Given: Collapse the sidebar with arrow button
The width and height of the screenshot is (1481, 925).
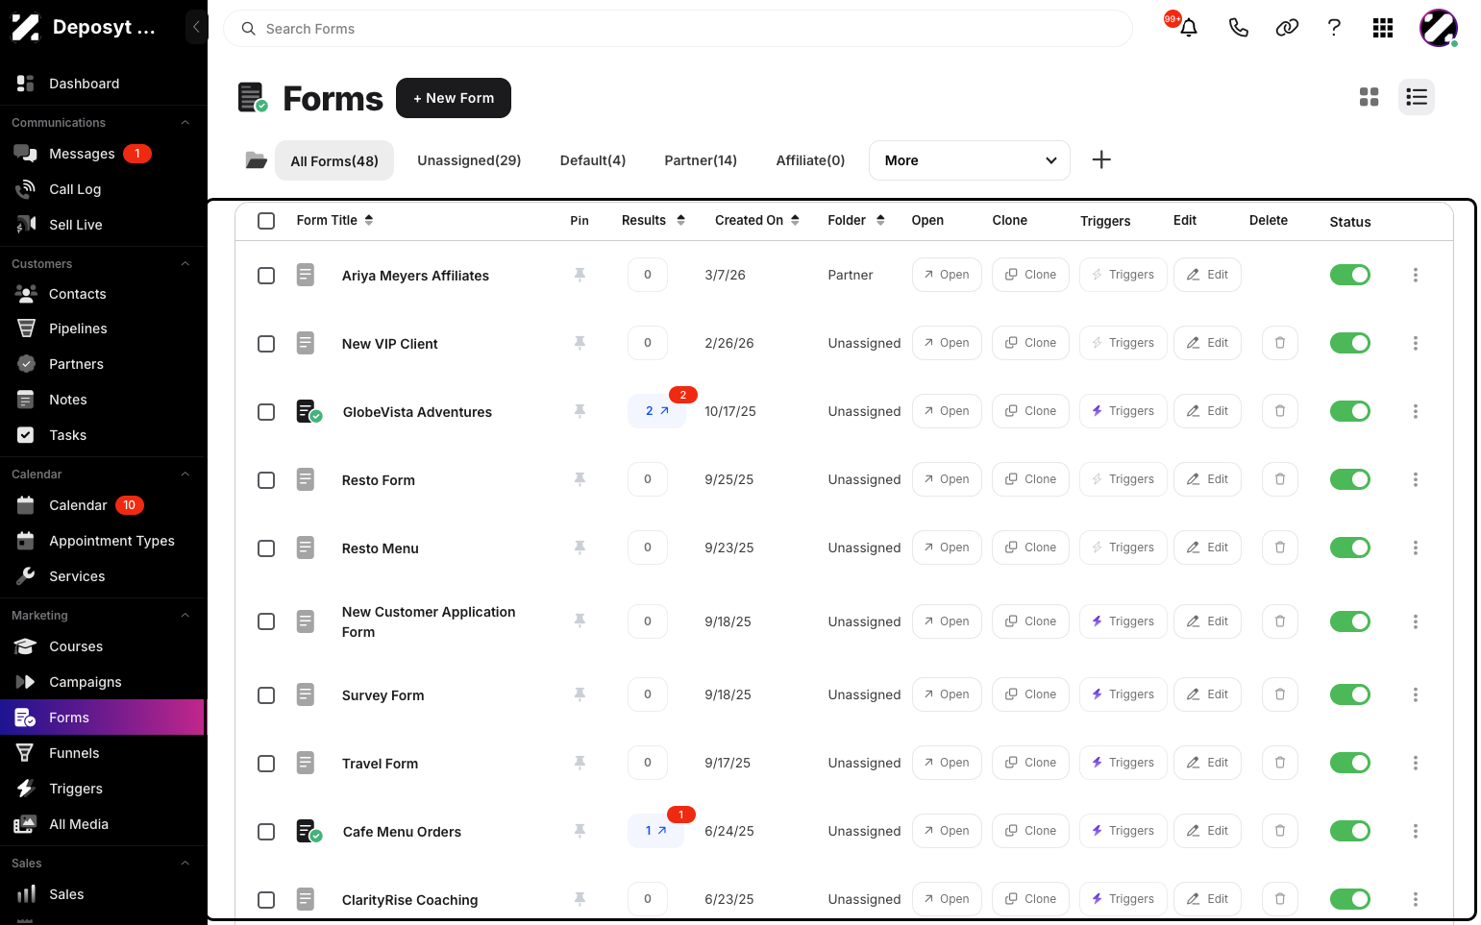Looking at the screenshot, I should (196, 27).
